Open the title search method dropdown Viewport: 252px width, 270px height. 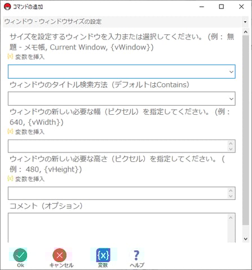click(x=231, y=98)
